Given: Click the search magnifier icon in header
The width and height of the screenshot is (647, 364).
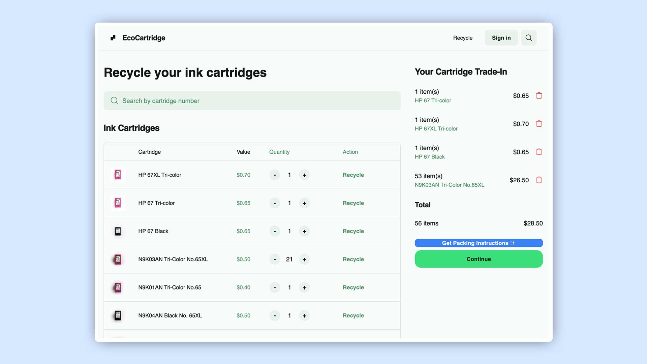Looking at the screenshot, I should (x=528, y=38).
